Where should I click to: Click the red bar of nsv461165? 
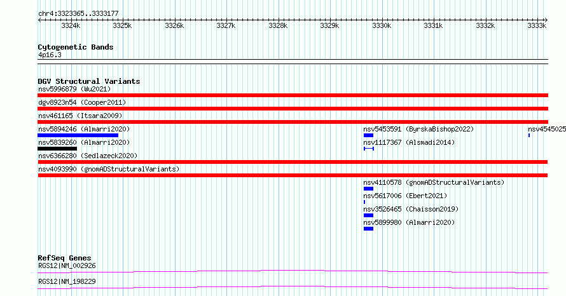[x=293, y=122]
